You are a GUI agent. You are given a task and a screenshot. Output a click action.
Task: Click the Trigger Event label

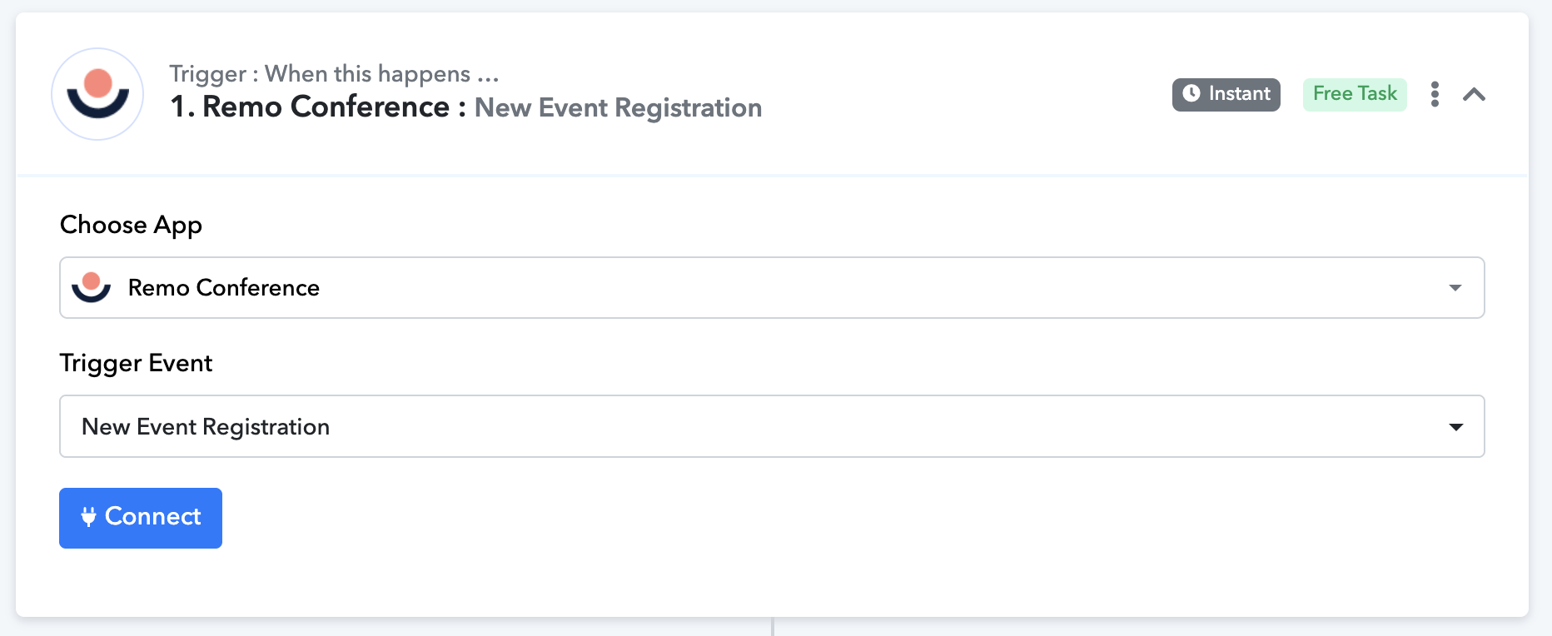[x=136, y=363]
